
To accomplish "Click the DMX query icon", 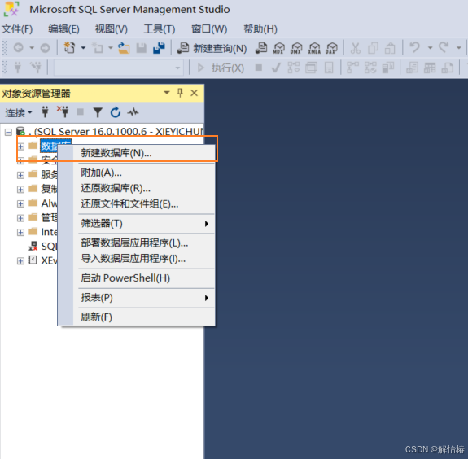I will coord(296,48).
